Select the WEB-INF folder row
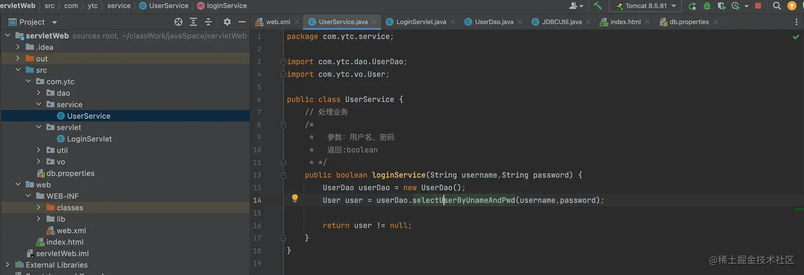Screen dimensions: 804x275 click(125, 196)
